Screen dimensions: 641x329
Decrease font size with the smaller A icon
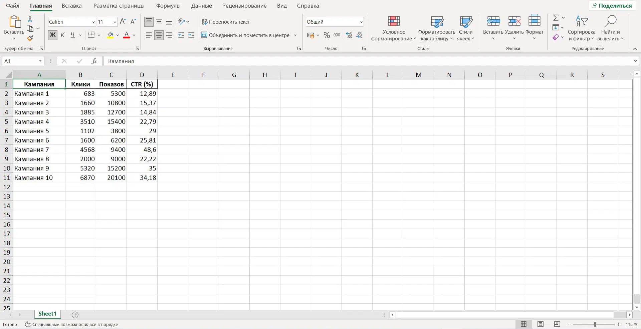pyautogui.click(x=133, y=22)
